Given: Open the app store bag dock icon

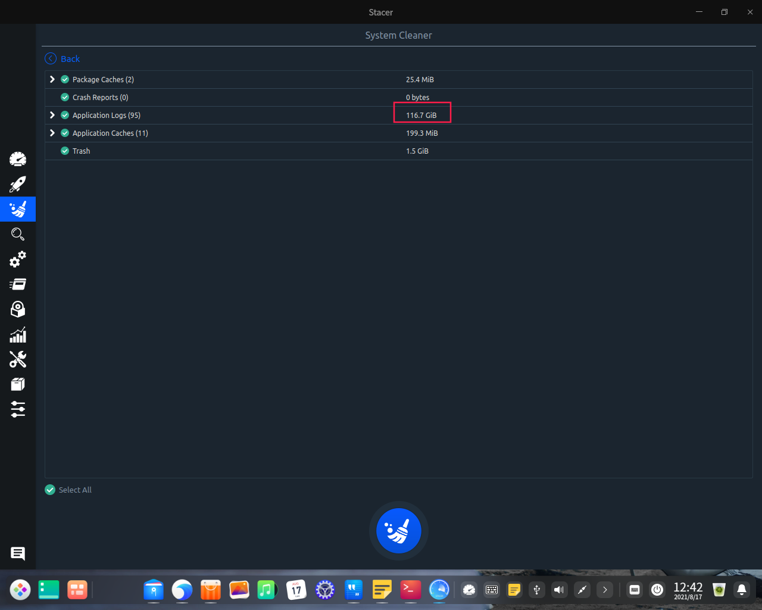Looking at the screenshot, I should 210,590.
